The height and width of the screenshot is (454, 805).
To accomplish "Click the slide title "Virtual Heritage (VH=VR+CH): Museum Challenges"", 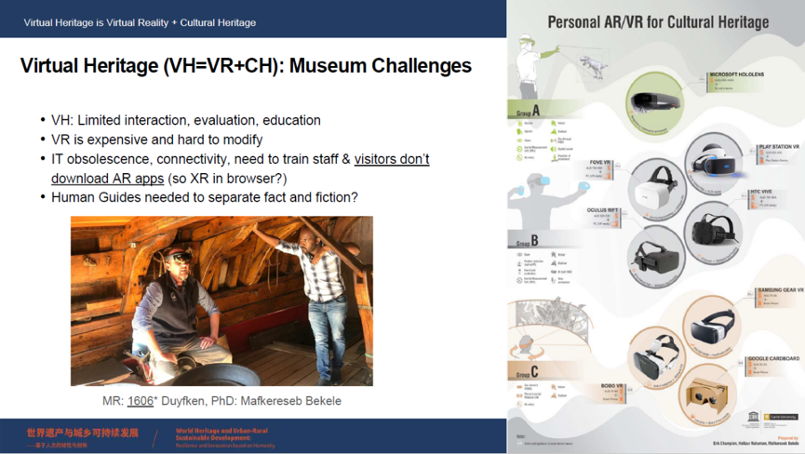I will point(246,66).
